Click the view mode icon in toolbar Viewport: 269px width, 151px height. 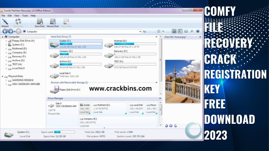[x=159, y=31]
